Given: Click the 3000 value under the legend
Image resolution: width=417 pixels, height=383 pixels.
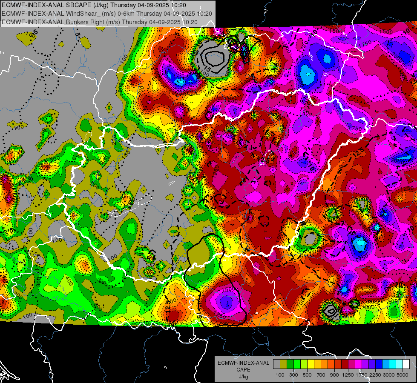Looking at the screenshot, I should coord(388,375).
